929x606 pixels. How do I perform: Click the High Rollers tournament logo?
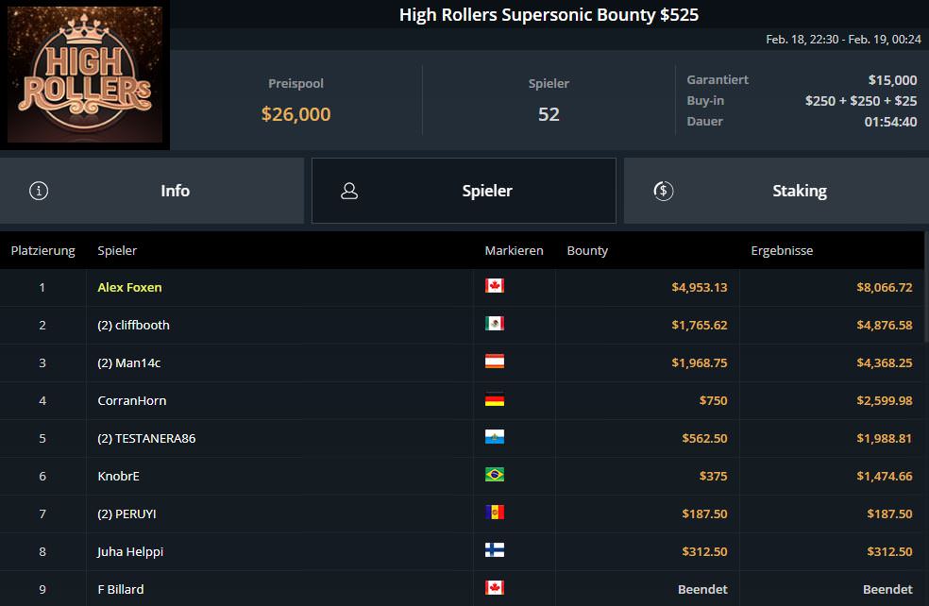click(85, 76)
